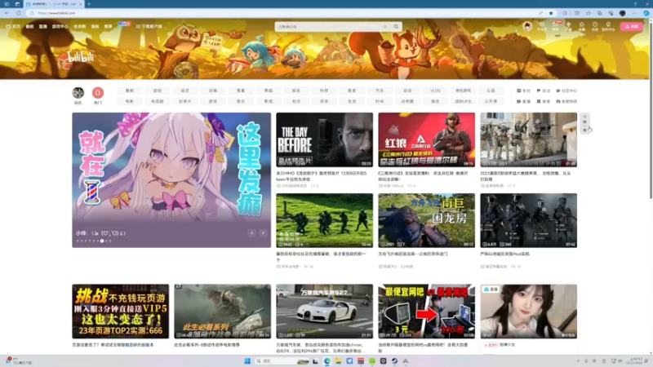Open the 历史 history clock icon

[x=595, y=27]
